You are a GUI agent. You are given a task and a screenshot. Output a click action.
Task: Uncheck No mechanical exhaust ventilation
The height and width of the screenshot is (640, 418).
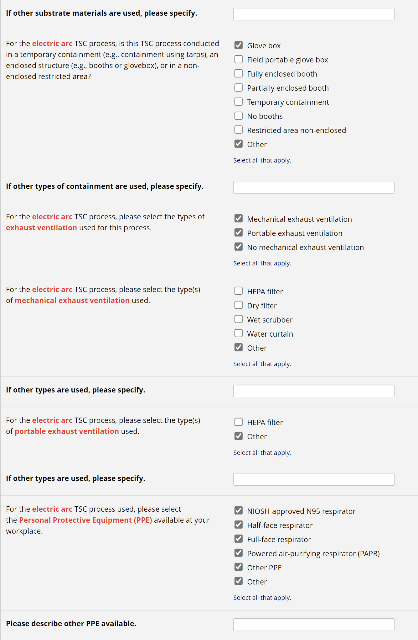(239, 247)
